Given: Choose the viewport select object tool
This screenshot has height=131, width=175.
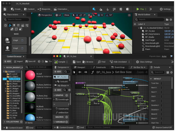Looking at the screenshot, I should [x=74, y=15].
